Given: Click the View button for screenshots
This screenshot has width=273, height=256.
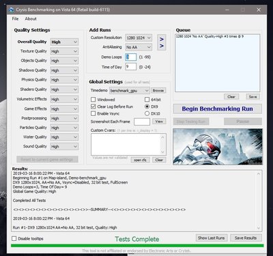Looking at the screenshot, I should pyautogui.click(x=159, y=122).
